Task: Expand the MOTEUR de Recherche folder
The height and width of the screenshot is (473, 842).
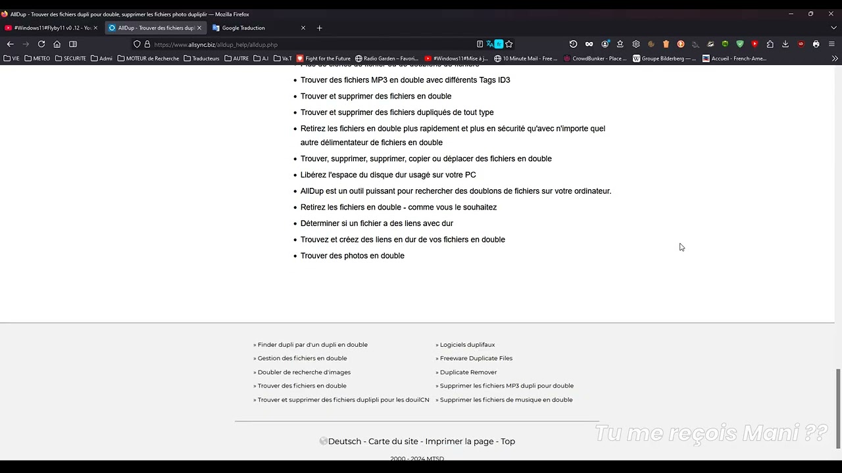Action: (x=148, y=58)
